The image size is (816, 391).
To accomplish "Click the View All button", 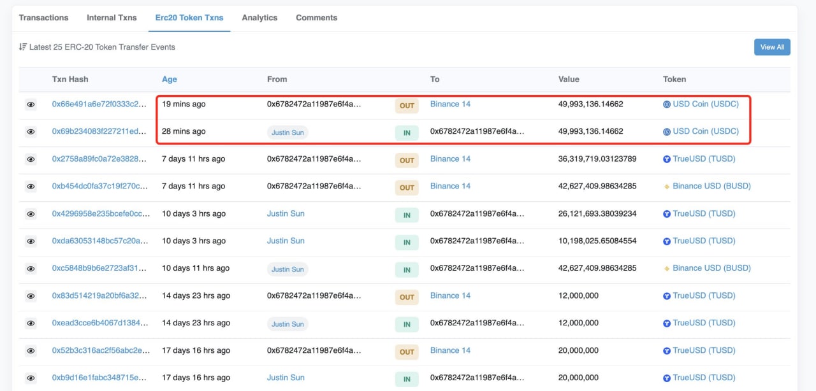I will click(x=772, y=47).
